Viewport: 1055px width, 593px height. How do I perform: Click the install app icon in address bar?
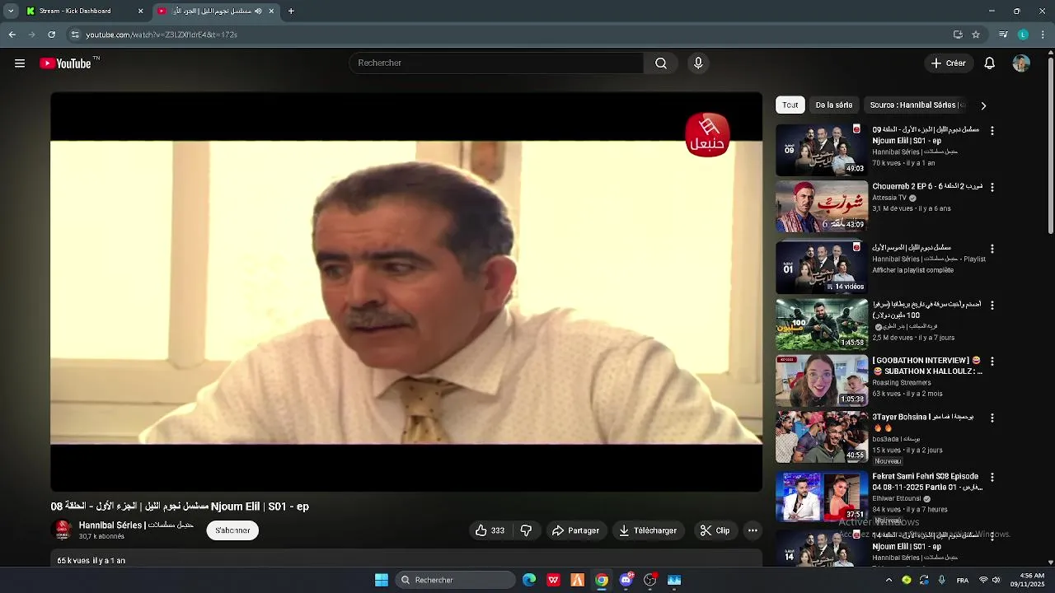958,35
